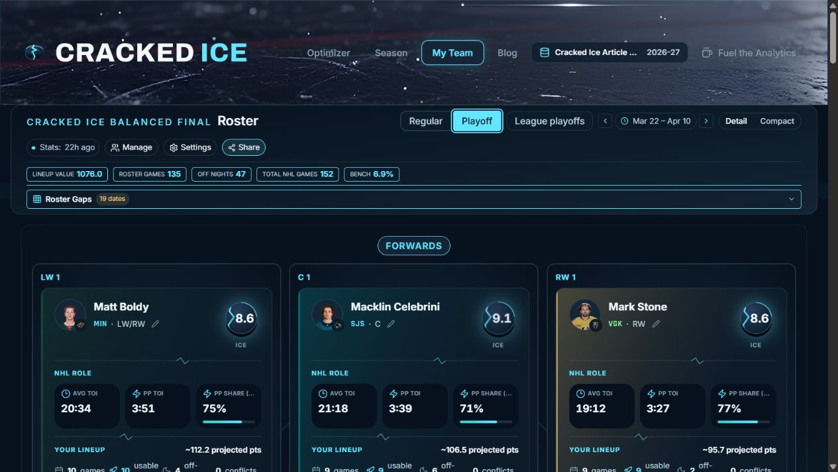The image size is (838, 472).
Task: Select the League playoffs option
Action: click(549, 121)
